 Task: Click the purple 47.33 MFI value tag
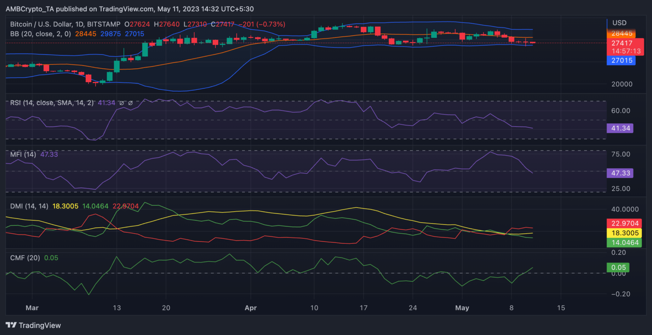coord(620,173)
